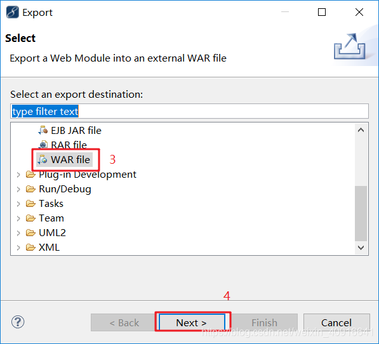Click the list scrollbar down arrow
This screenshot has height=344, width=379.
point(361,248)
